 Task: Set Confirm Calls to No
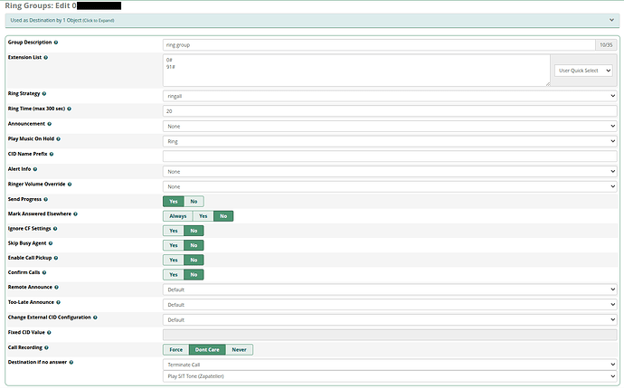click(x=194, y=275)
